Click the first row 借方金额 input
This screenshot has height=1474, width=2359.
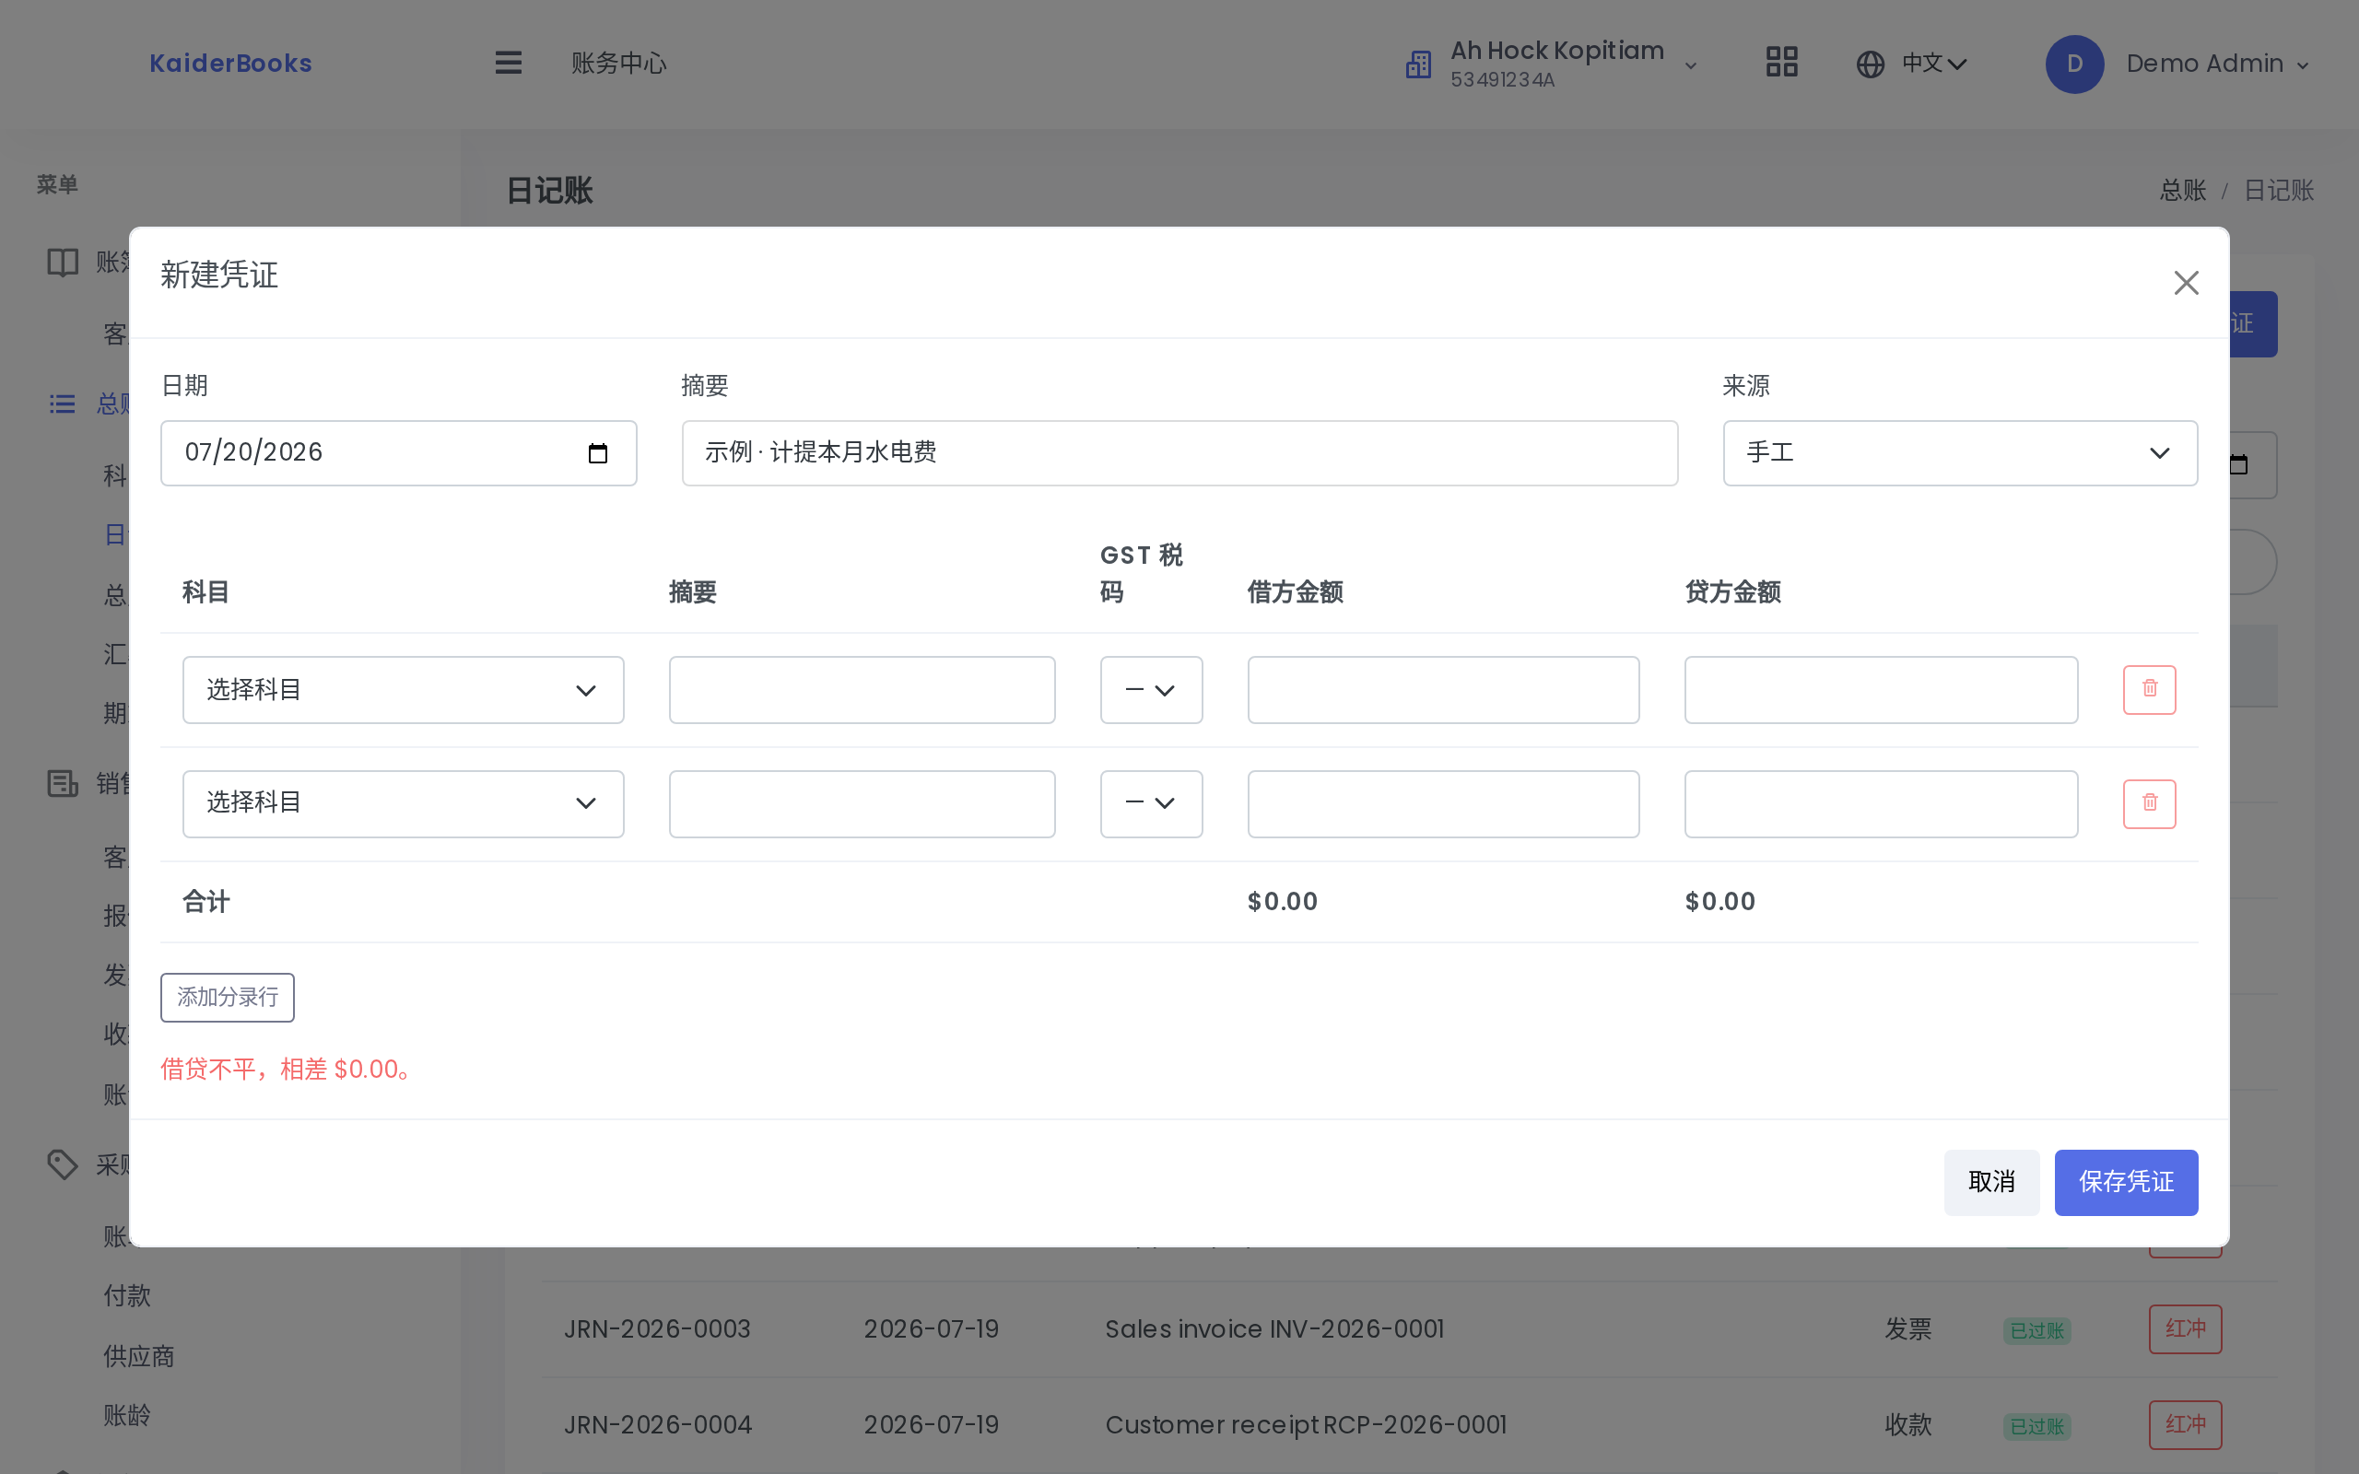pos(1443,690)
